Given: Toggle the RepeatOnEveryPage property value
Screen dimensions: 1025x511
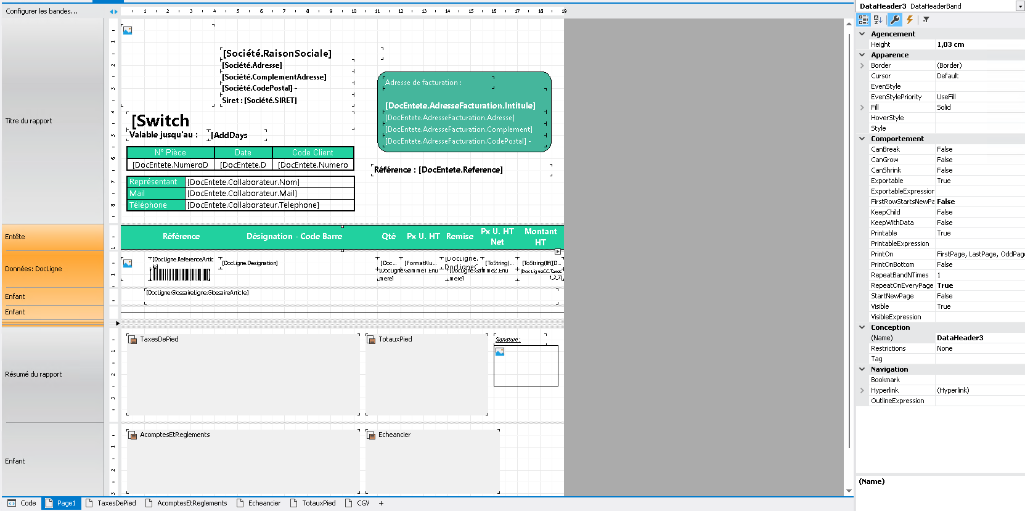Looking at the screenshot, I should pos(979,285).
